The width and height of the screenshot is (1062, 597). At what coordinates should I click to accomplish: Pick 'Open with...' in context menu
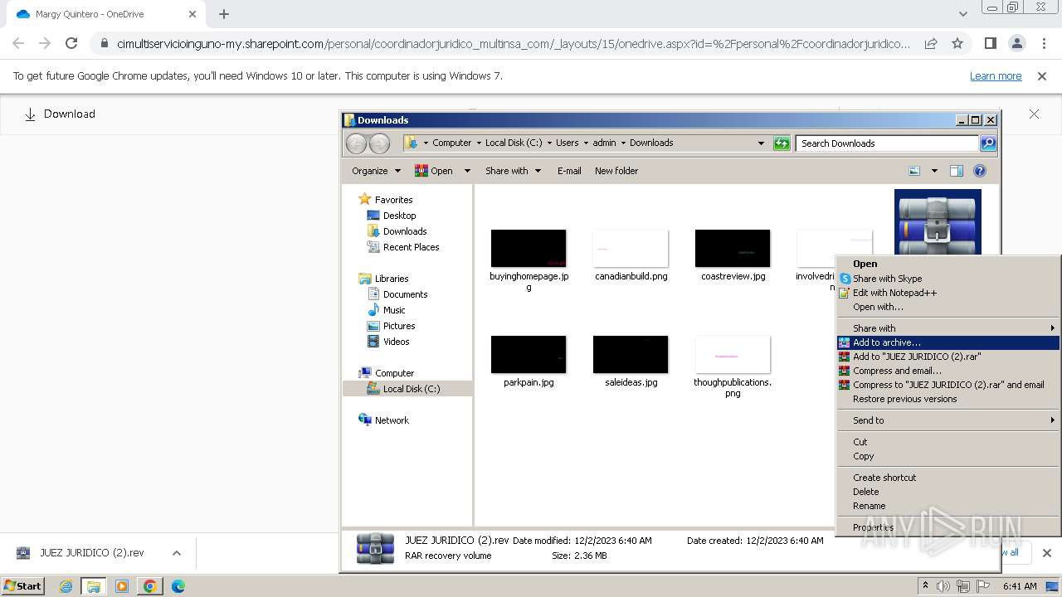pyautogui.click(x=948, y=307)
